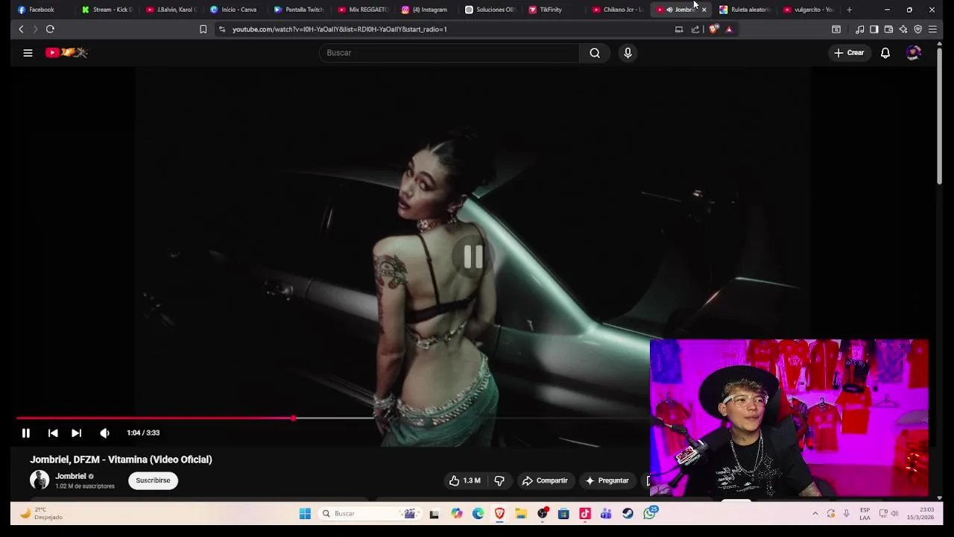Image resolution: width=954 pixels, height=537 pixels.
Task: Click the tab search icon in toolbar
Action: click(836, 29)
